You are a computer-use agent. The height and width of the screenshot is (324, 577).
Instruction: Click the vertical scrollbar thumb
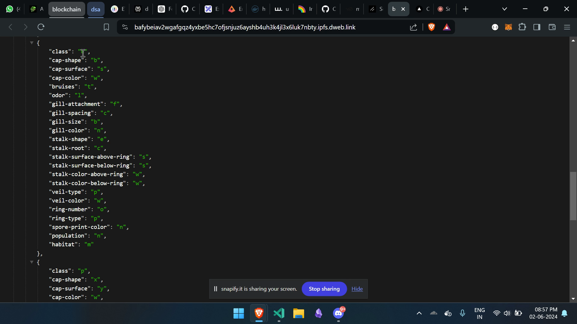(x=573, y=196)
